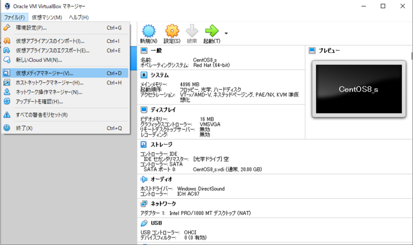Click the 新規(N) new VM icon
This screenshot has width=413, height=245.
click(148, 31)
